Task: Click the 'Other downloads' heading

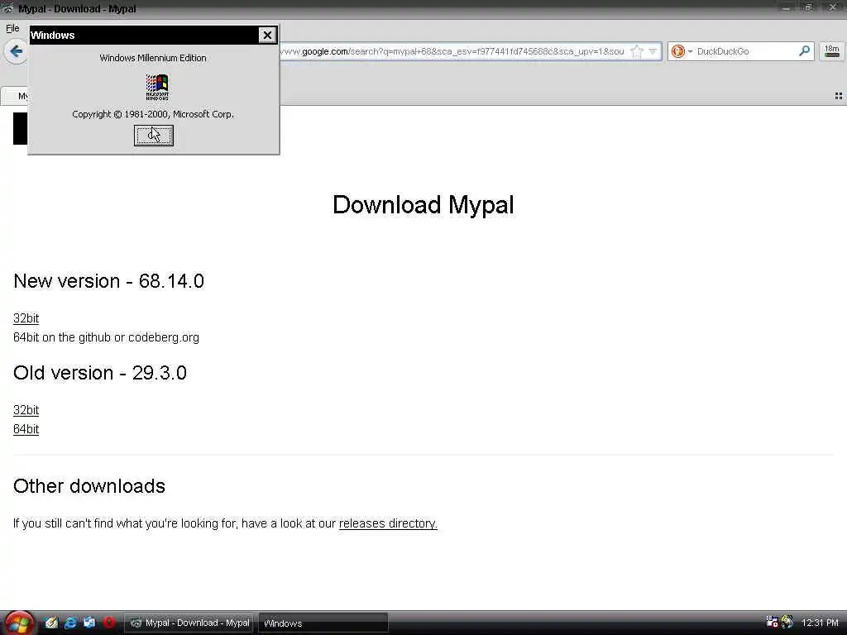Action: 89,486
